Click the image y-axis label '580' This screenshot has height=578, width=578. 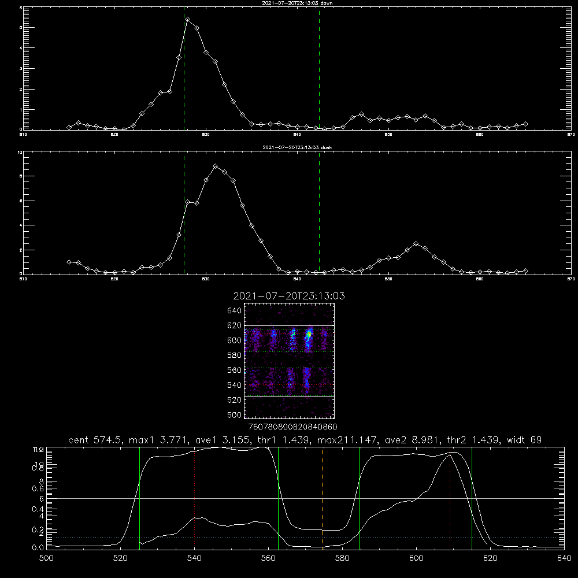click(235, 355)
